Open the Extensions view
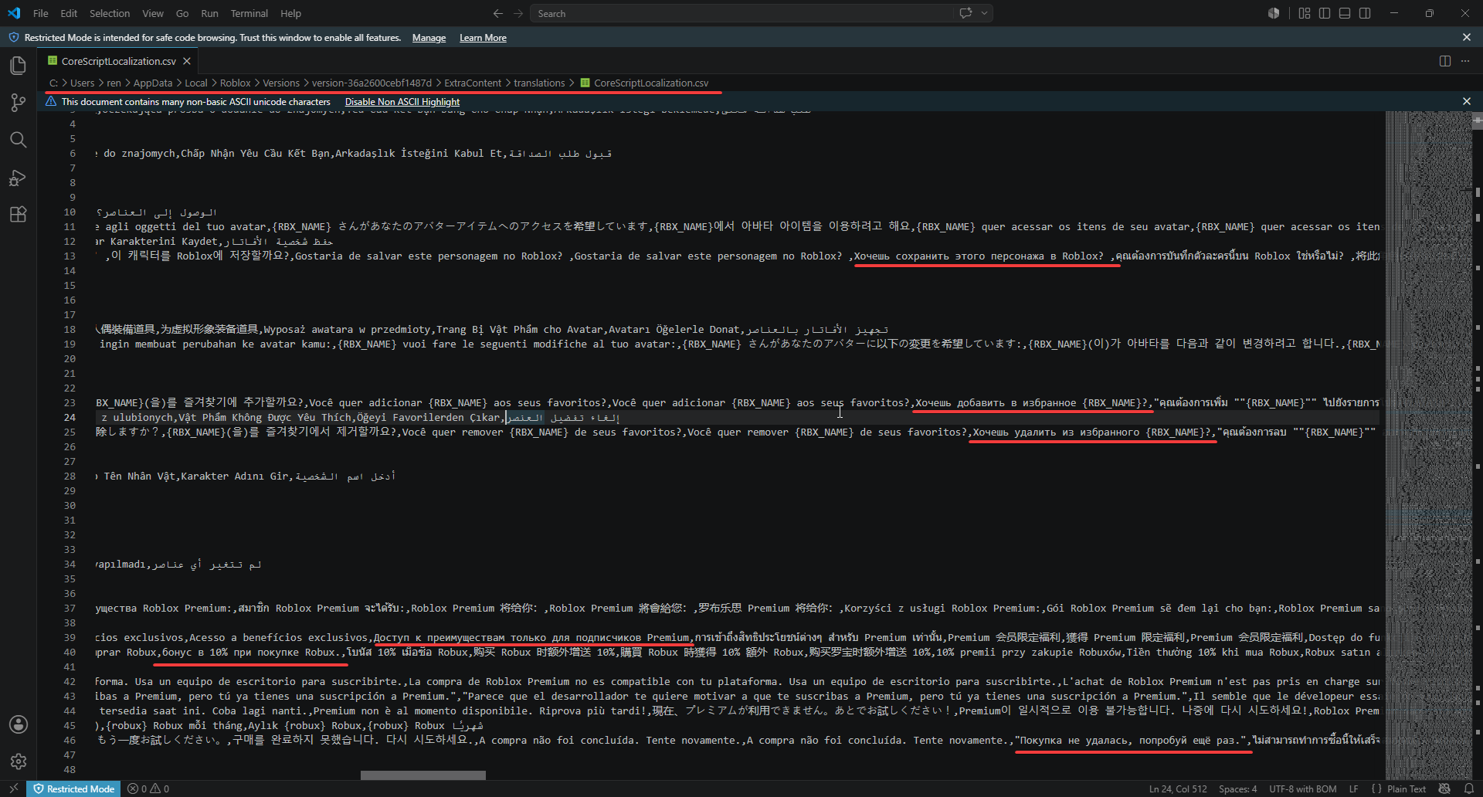 [19, 214]
